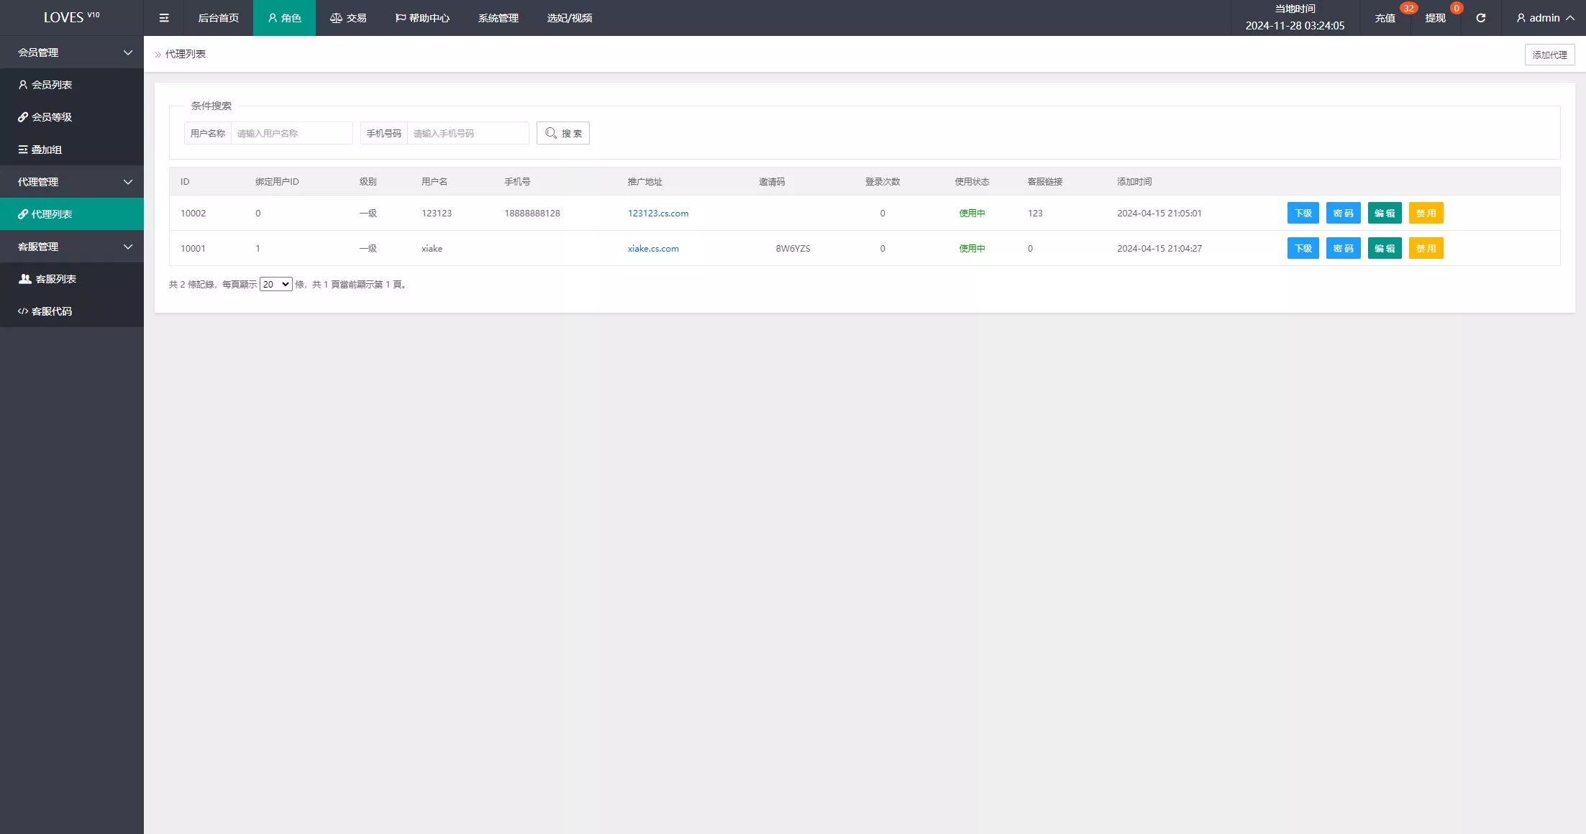Viewport: 1586px width, 834px height.
Task: Open 会员列表 with the person icon
Action: (45, 85)
